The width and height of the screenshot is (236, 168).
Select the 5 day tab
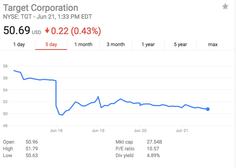(x=51, y=45)
